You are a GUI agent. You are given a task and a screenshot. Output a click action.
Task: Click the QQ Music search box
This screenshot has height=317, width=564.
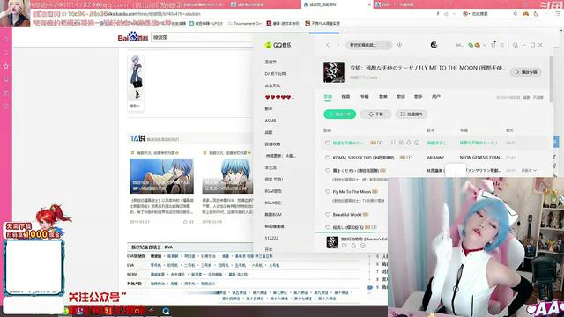(x=368, y=45)
